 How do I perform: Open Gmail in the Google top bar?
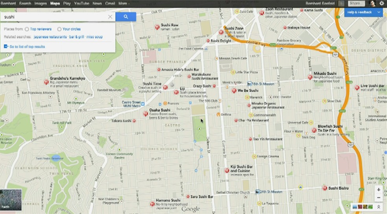tap(110, 4)
